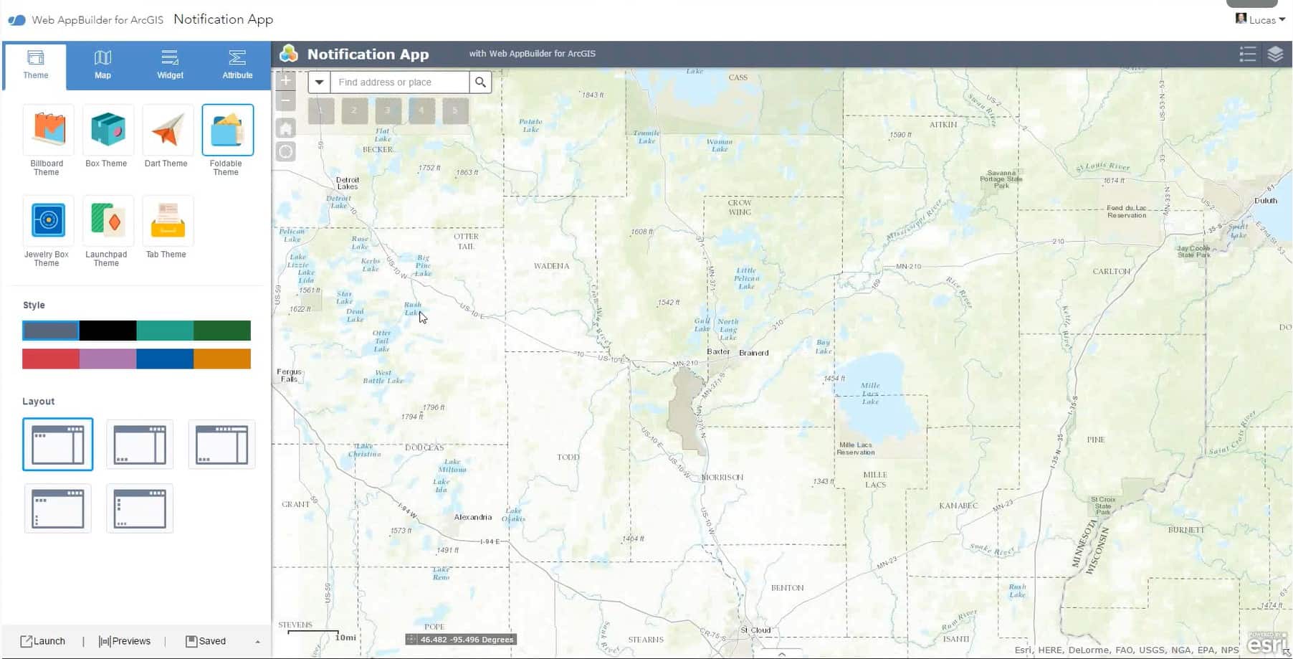The height and width of the screenshot is (659, 1293).
Task: Expand the Saved options arrow
Action: [257, 642]
